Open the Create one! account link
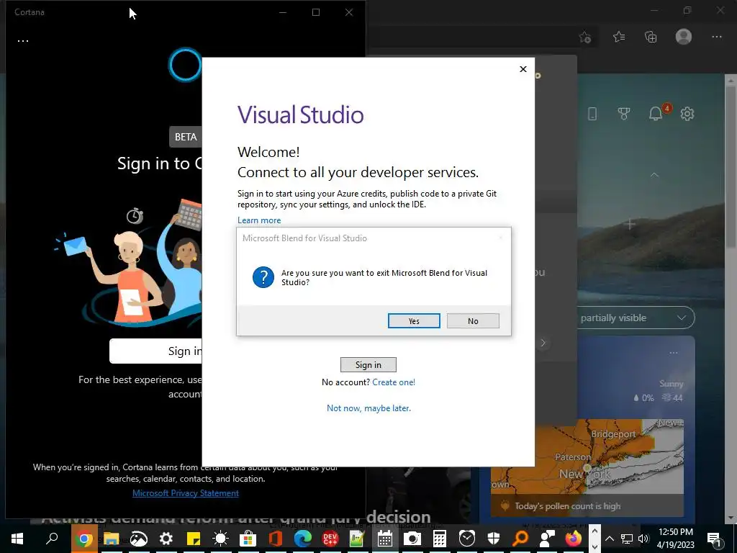 point(394,382)
